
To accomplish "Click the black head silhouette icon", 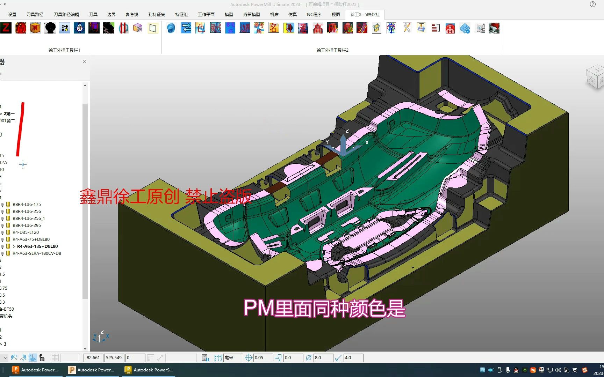I will coord(50,28).
